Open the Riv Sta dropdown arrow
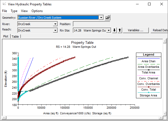168x121 pixels. pos(109,30)
